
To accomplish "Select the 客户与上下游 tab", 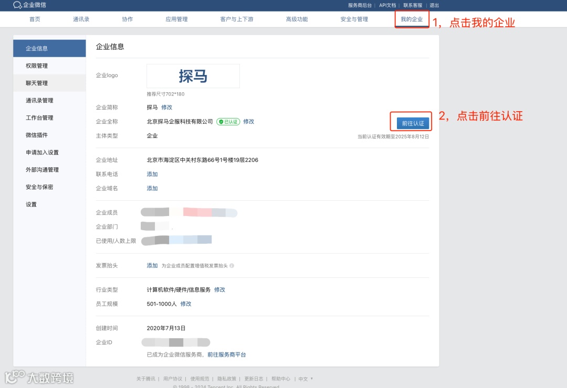I will 237,19.
